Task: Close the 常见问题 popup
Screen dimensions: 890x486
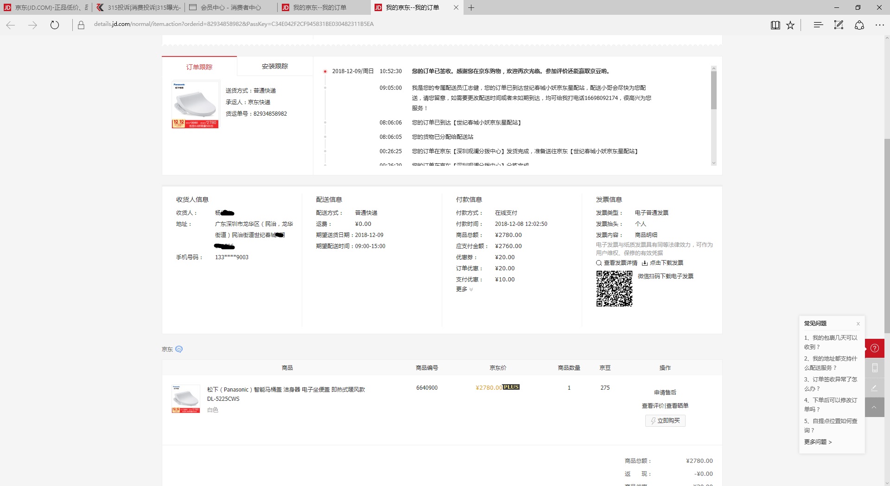Action: pyautogui.click(x=858, y=324)
